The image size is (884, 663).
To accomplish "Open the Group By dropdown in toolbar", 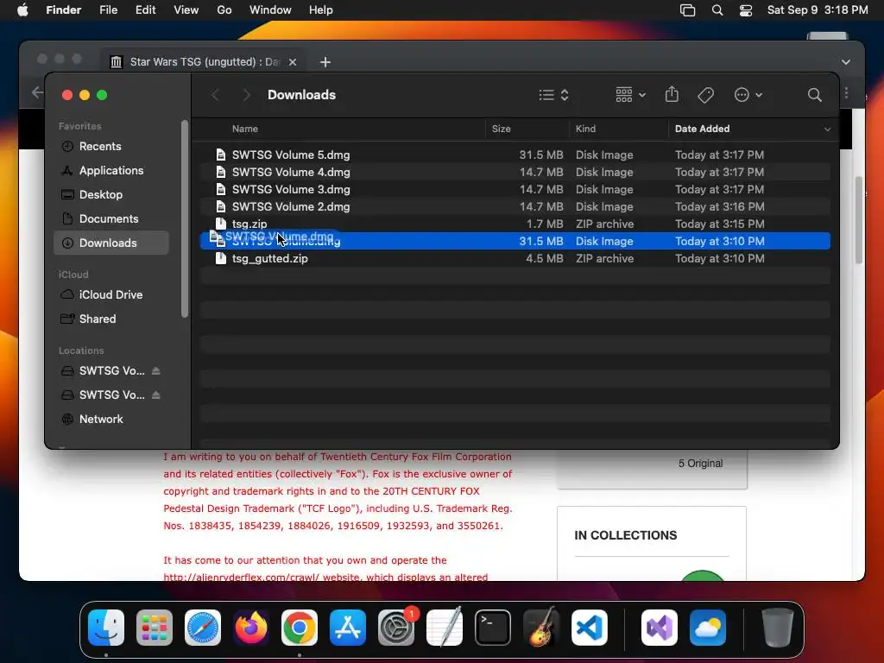I will coord(630,95).
